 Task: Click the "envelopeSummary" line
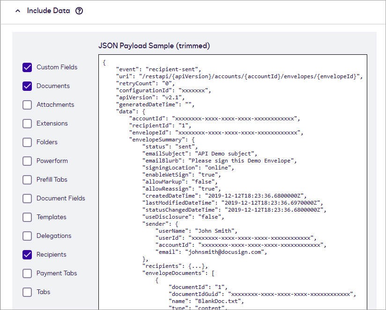pyautogui.click(x=162, y=140)
